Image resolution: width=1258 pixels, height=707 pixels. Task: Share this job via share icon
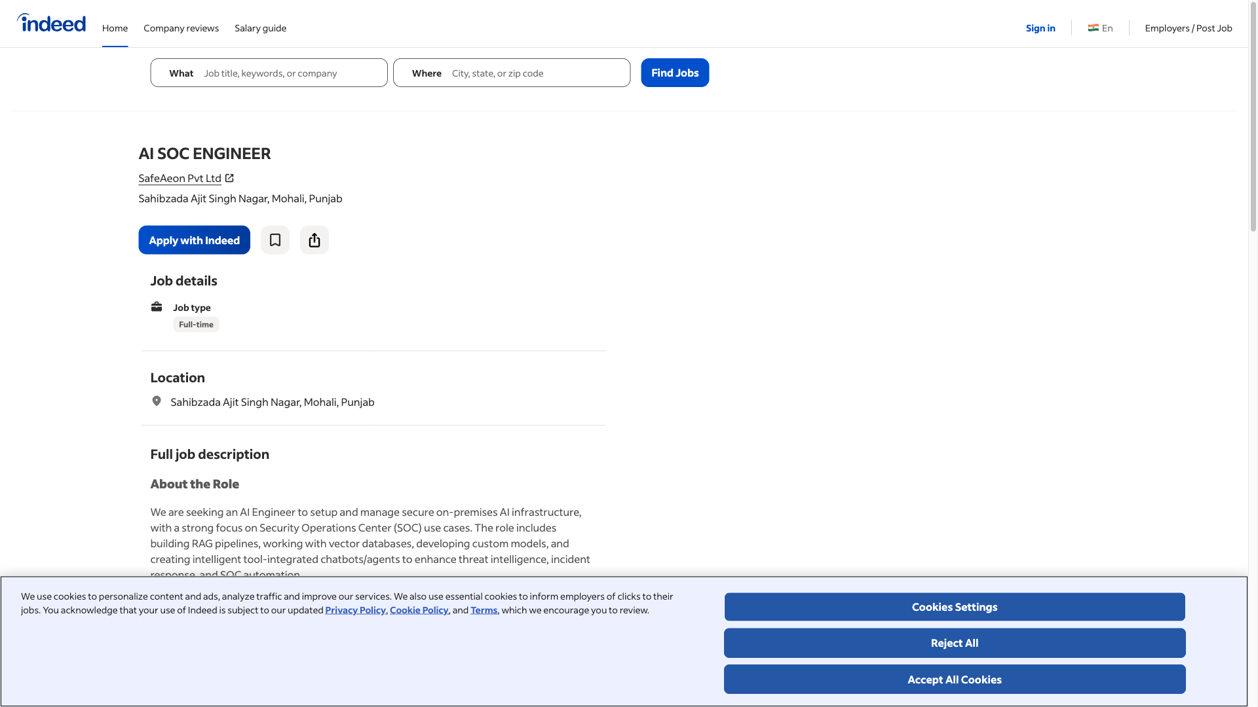(x=314, y=240)
